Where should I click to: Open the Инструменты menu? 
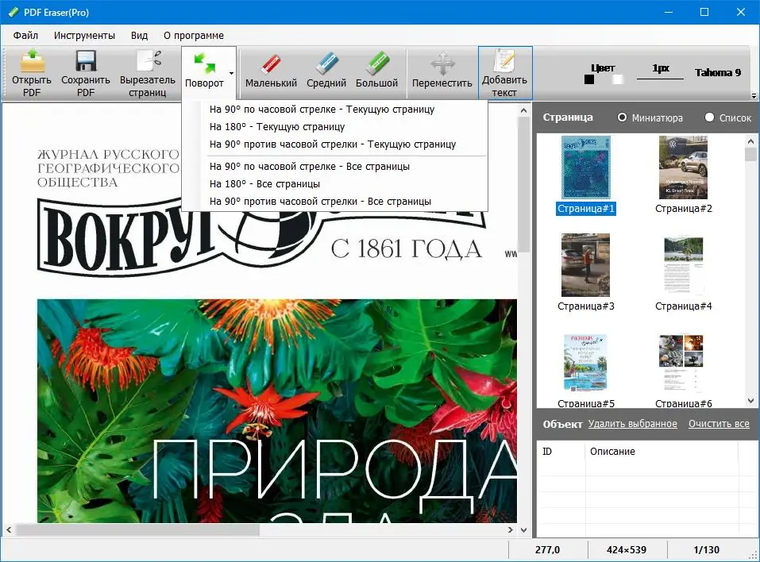84,35
